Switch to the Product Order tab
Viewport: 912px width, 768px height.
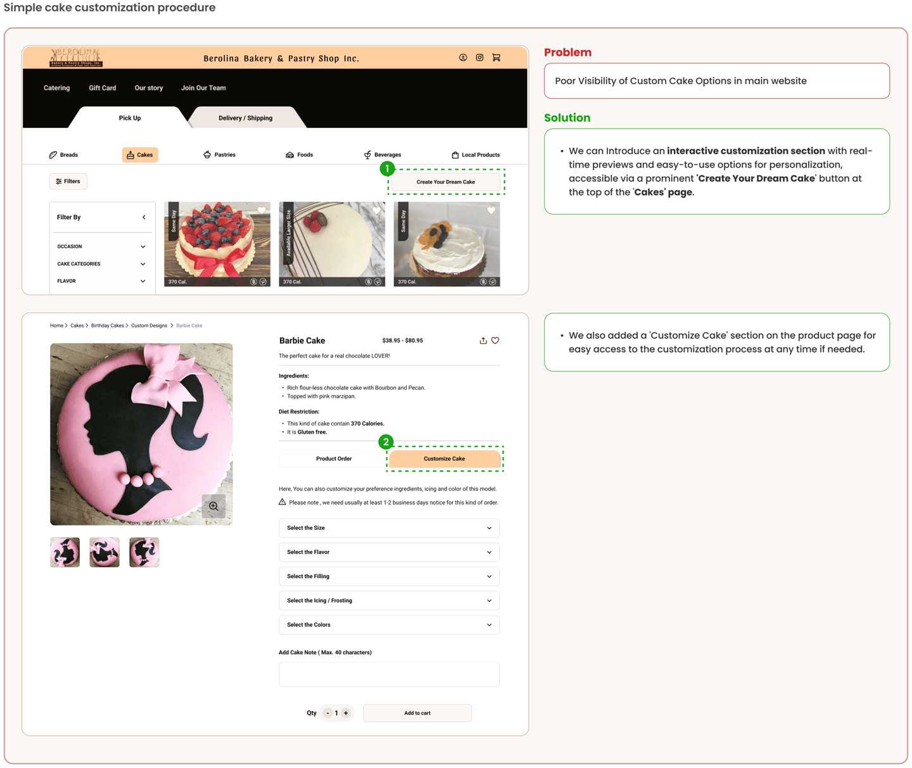click(334, 458)
